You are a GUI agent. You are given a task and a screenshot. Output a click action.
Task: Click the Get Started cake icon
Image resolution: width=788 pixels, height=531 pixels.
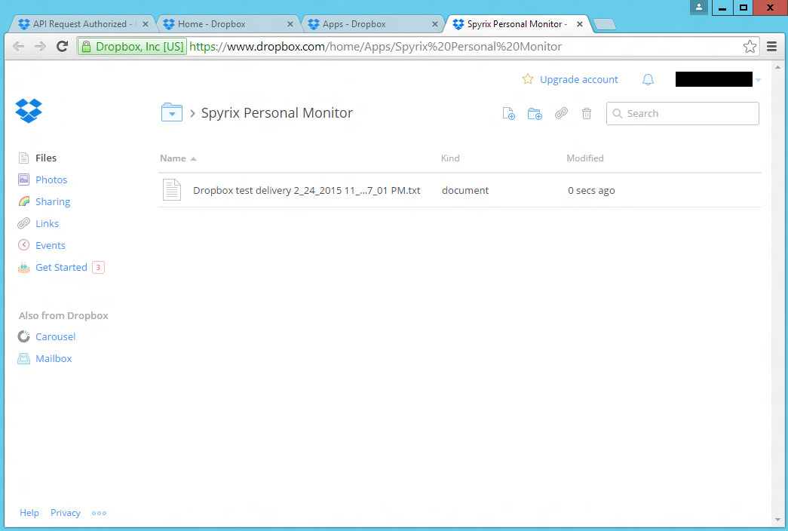23,268
